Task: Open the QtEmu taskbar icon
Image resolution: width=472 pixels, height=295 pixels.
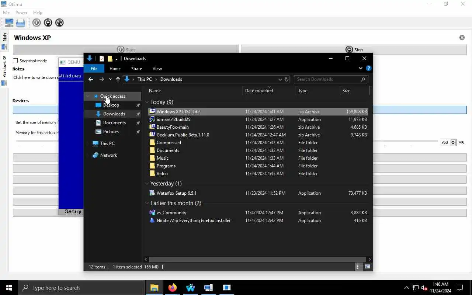Action: pyautogui.click(x=208, y=288)
